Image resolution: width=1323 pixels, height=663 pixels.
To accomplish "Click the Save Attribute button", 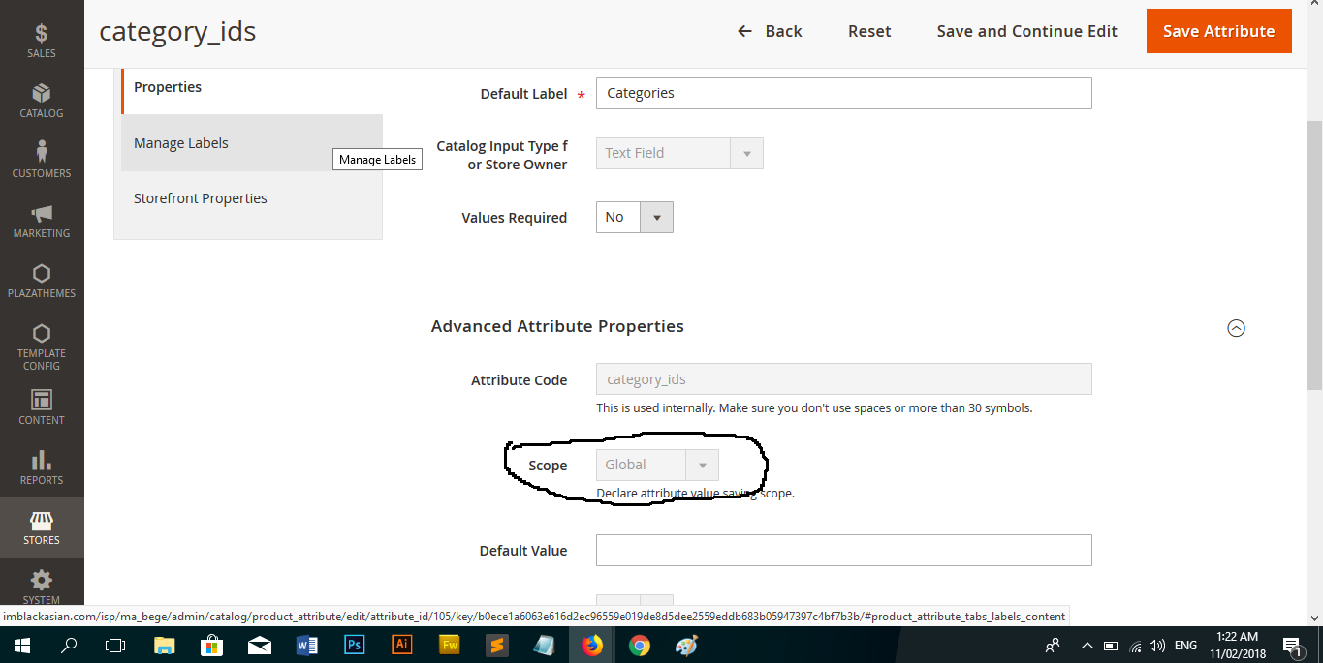I will pos(1218,31).
